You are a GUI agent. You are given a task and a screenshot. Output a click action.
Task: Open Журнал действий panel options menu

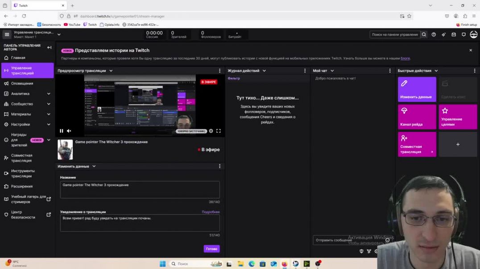click(305, 71)
